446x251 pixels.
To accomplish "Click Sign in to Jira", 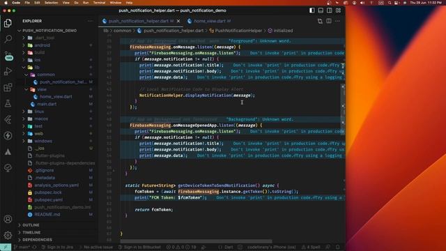I will [x=57, y=247].
